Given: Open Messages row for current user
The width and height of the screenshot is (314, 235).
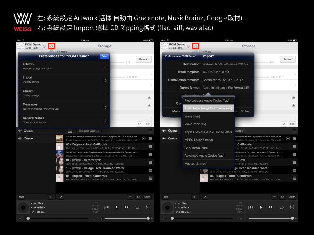Looking at the screenshot, I should coord(64,107).
